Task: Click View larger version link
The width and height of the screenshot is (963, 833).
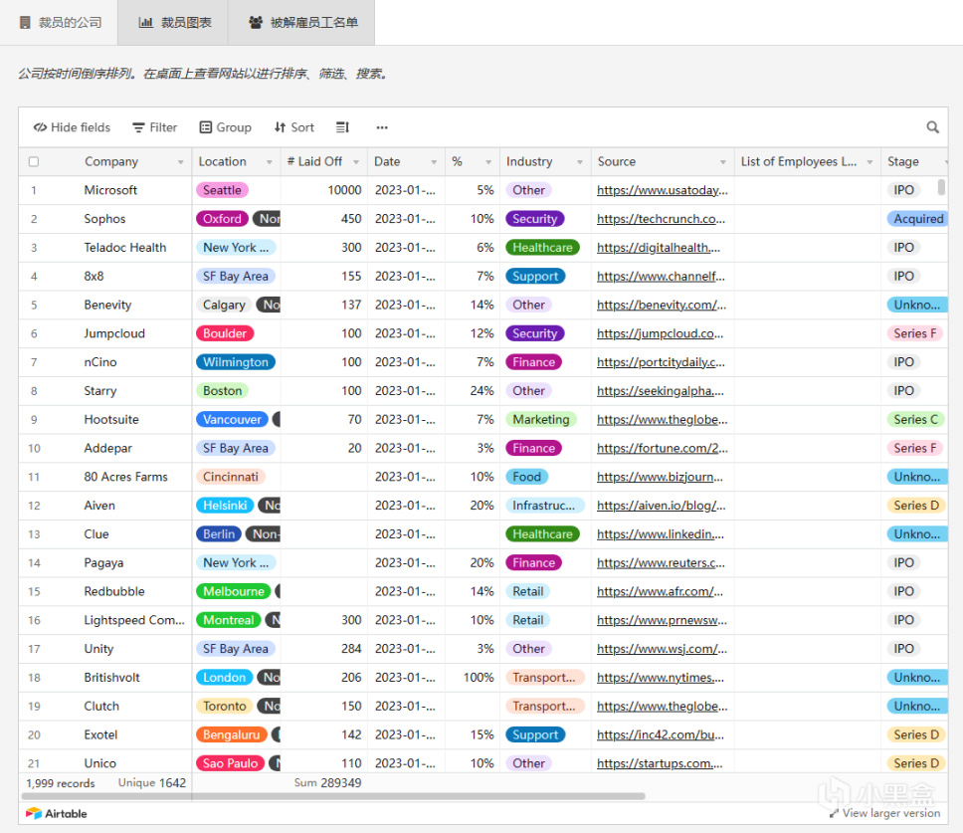Action: tap(885, 813)
